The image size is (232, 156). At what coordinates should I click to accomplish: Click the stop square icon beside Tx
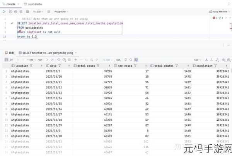[49, 12]
